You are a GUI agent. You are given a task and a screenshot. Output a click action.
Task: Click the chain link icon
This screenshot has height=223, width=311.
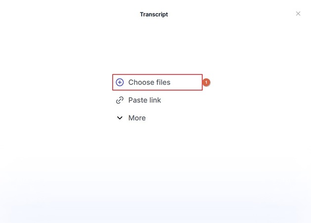(120, 100)
